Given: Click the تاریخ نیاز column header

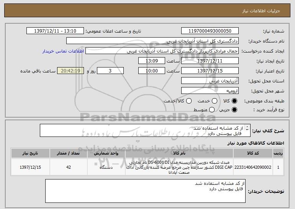Looking at the screenshot, I should [30, 153].
